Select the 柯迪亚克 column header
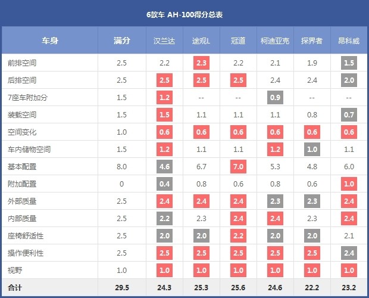 [274, 41]
